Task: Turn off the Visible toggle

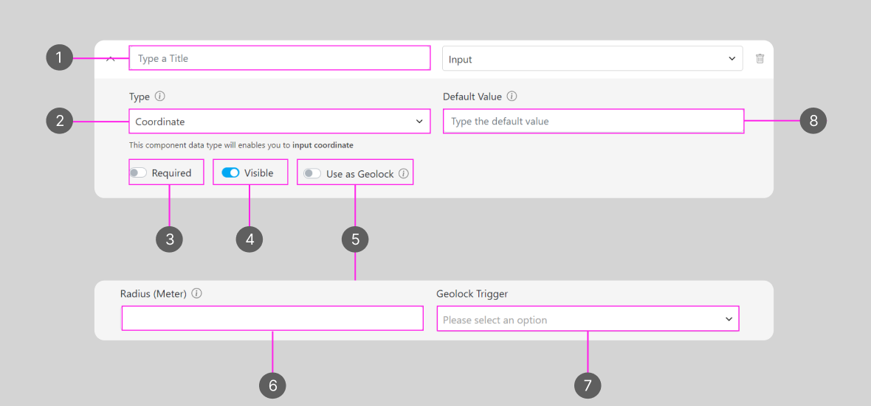Action: [x=230, y=172]
